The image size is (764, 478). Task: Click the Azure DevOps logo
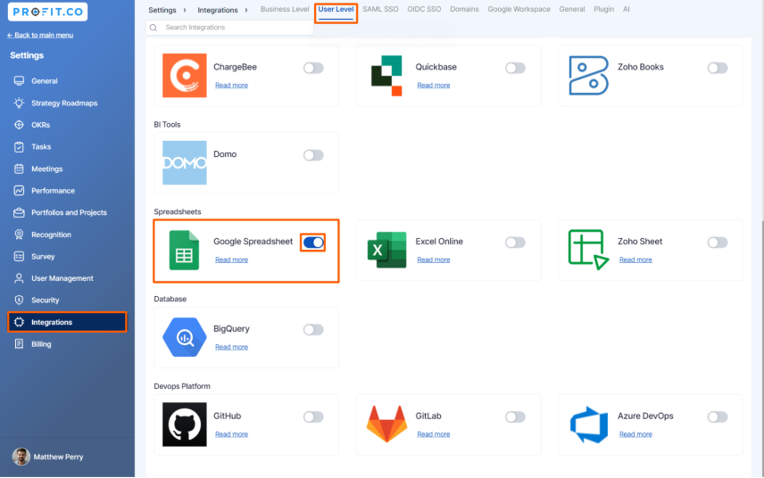[588, 424]
